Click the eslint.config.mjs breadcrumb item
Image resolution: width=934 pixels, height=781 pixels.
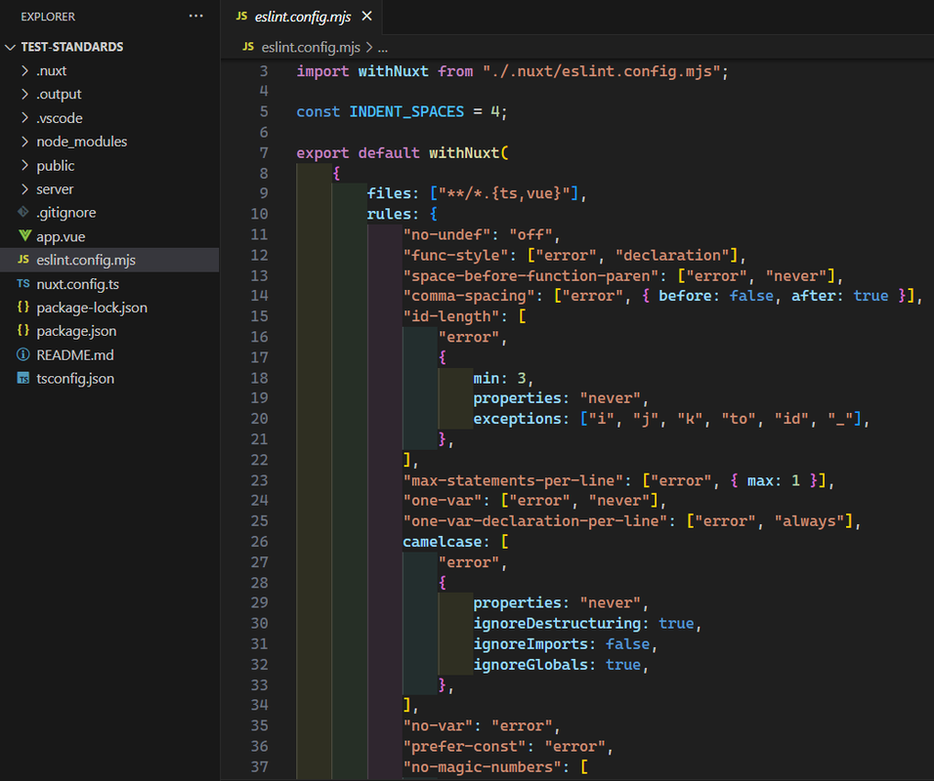click(x=311, y=47)
